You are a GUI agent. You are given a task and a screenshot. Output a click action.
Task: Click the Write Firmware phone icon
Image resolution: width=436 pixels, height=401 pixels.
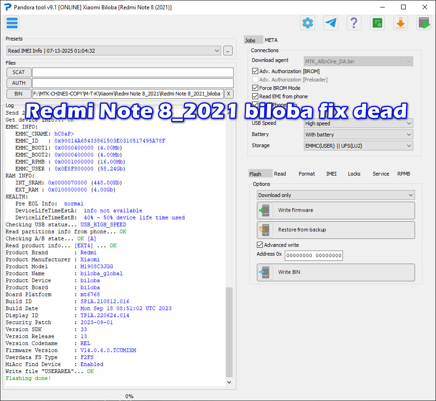coord(265,211)
